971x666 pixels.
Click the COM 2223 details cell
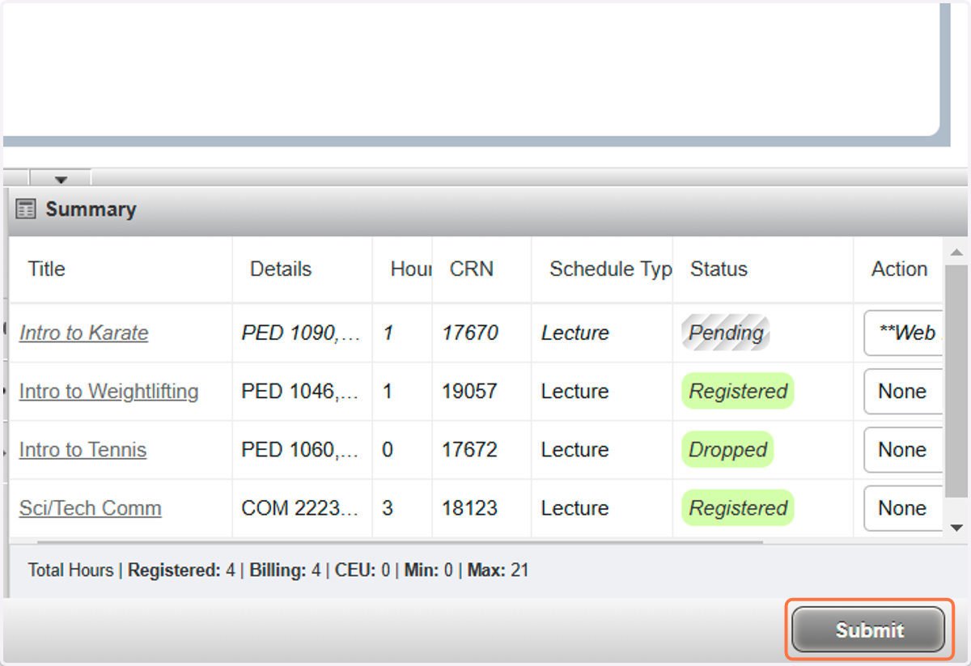pyautogui.click(x=301, y=508)
